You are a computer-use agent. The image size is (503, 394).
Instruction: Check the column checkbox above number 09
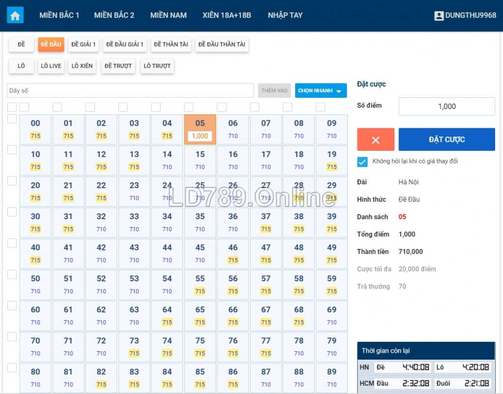[x=320, y=107]
